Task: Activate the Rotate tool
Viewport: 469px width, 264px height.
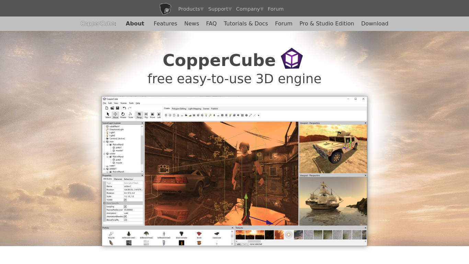Action: click(123, 115)
